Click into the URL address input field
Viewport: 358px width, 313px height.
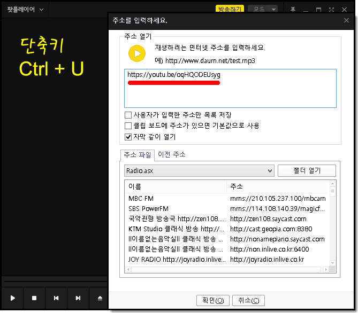tap(230, 88)
